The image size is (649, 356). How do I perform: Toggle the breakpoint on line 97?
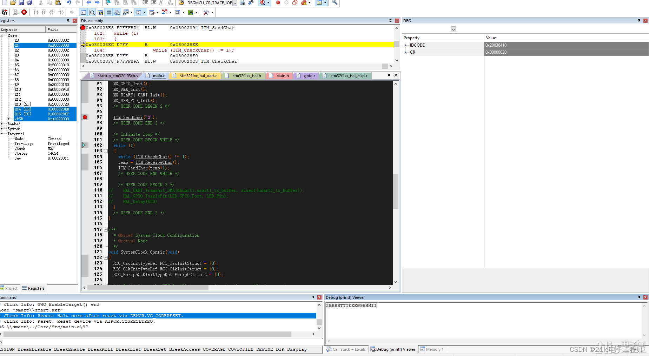click(x=85, y=117)
